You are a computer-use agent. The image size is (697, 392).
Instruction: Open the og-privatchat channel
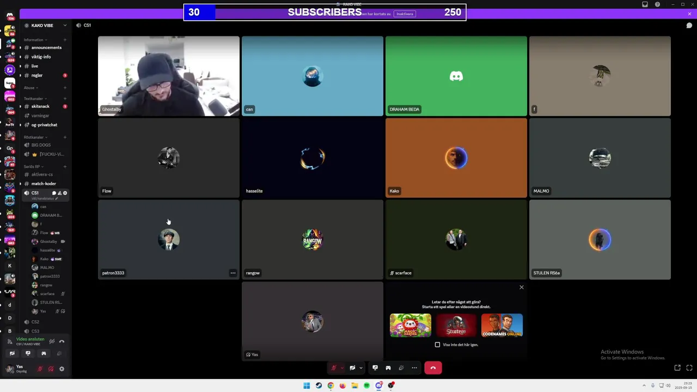[44, 125]
